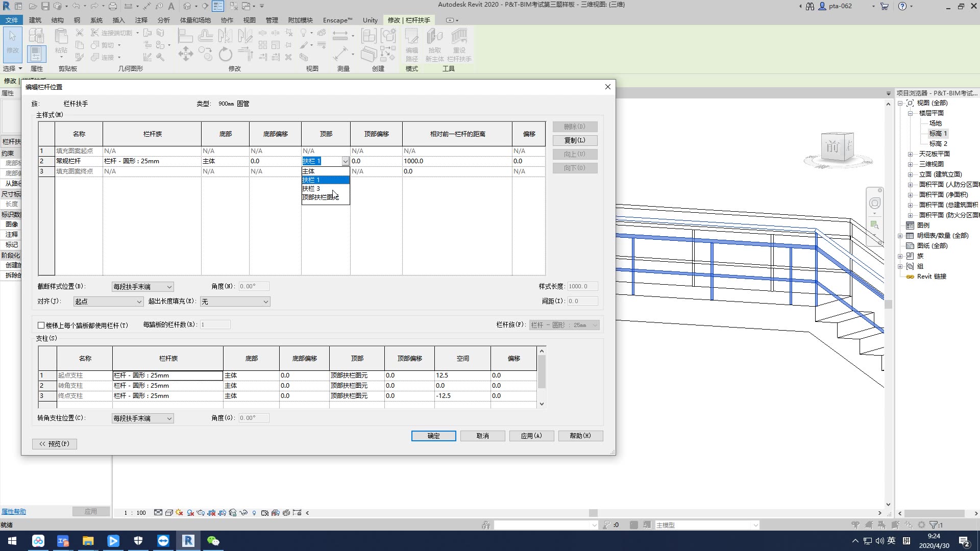Open the 建筑 ribbon tab
980x551 pixels.
tap(35, 20)
